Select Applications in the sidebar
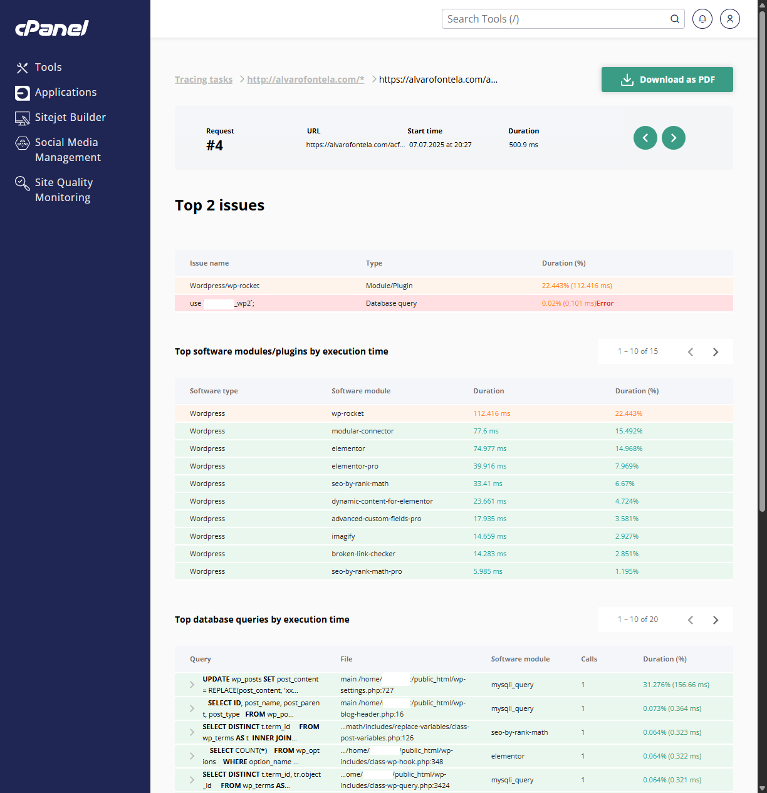Viewport: 767px width, 793px height. click(x=66, y=92)
